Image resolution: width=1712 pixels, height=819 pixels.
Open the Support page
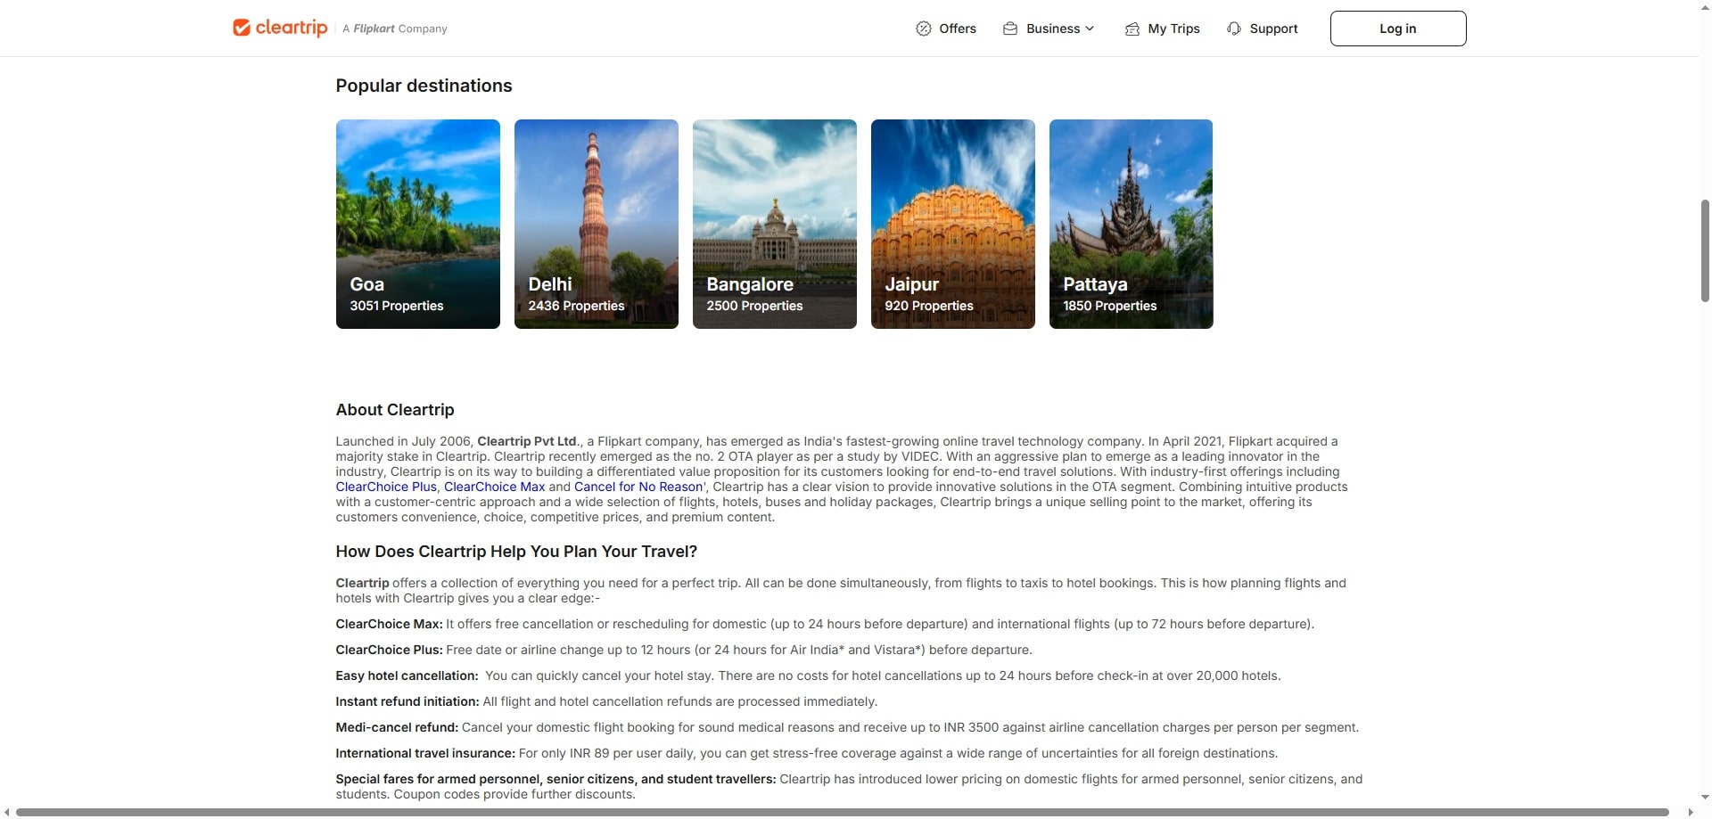tap(1273, 29)
